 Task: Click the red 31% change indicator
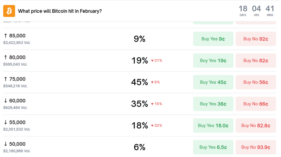pos(157,60)
